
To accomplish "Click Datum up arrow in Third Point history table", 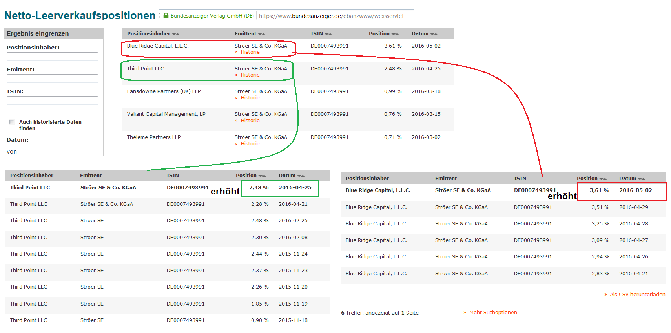I will 303,176.
